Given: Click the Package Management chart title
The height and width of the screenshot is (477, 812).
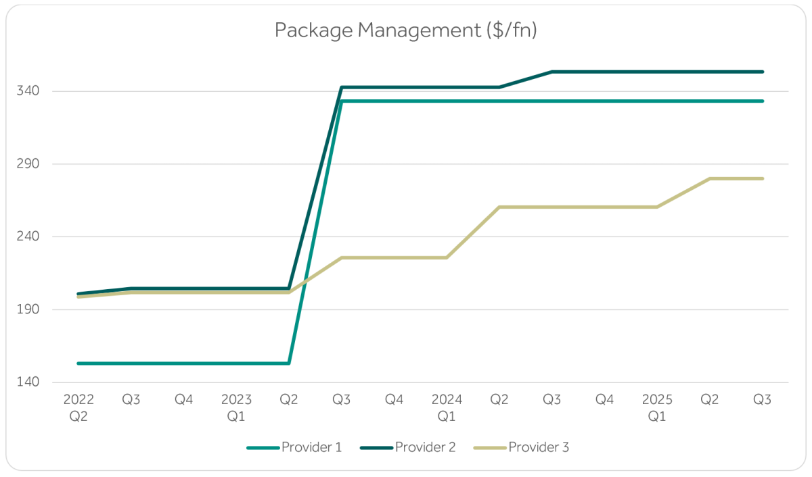Looking at the screenshot, I should click(x=405, y=30).
